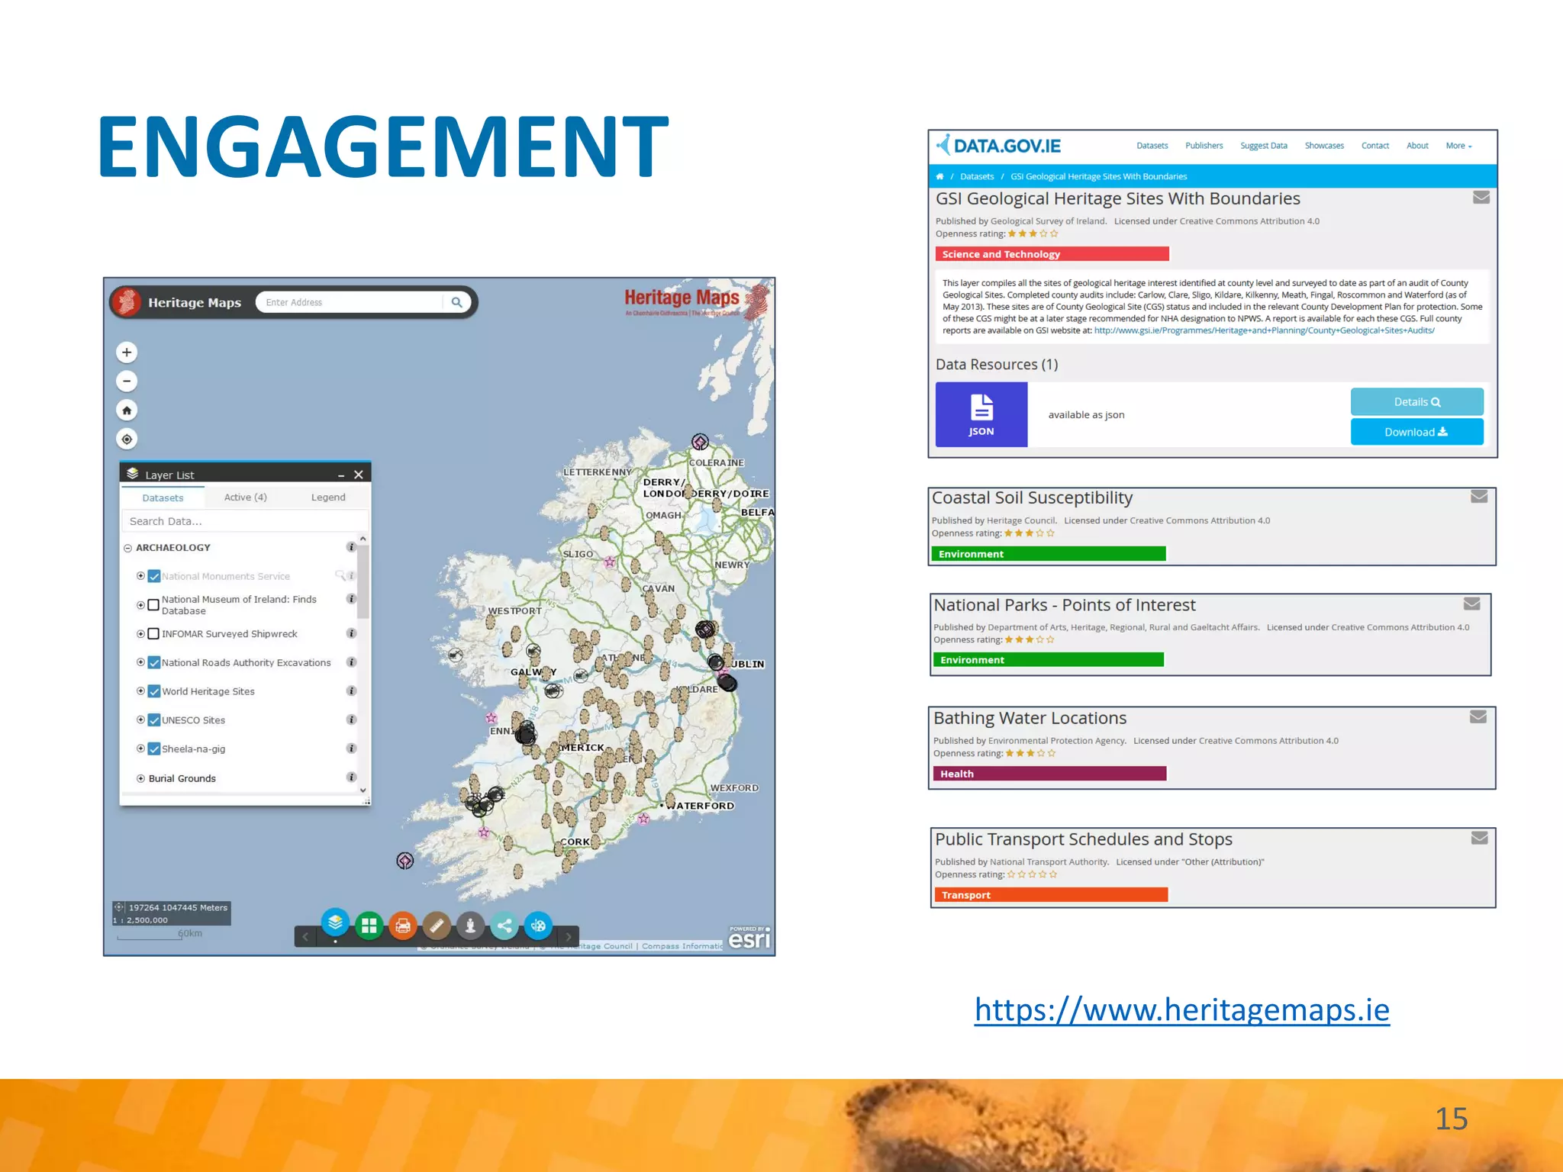1563x1172 pixels.
Task: Show info for Sheela-na-gig layer
Action: point(351,749)
